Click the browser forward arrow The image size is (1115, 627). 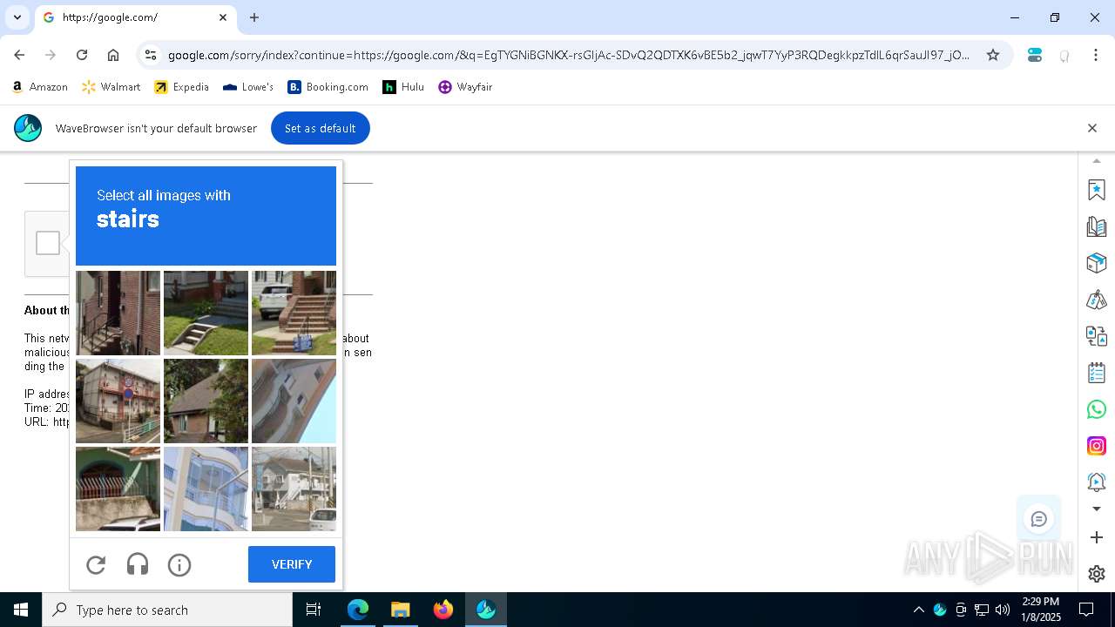pos(51,55)
